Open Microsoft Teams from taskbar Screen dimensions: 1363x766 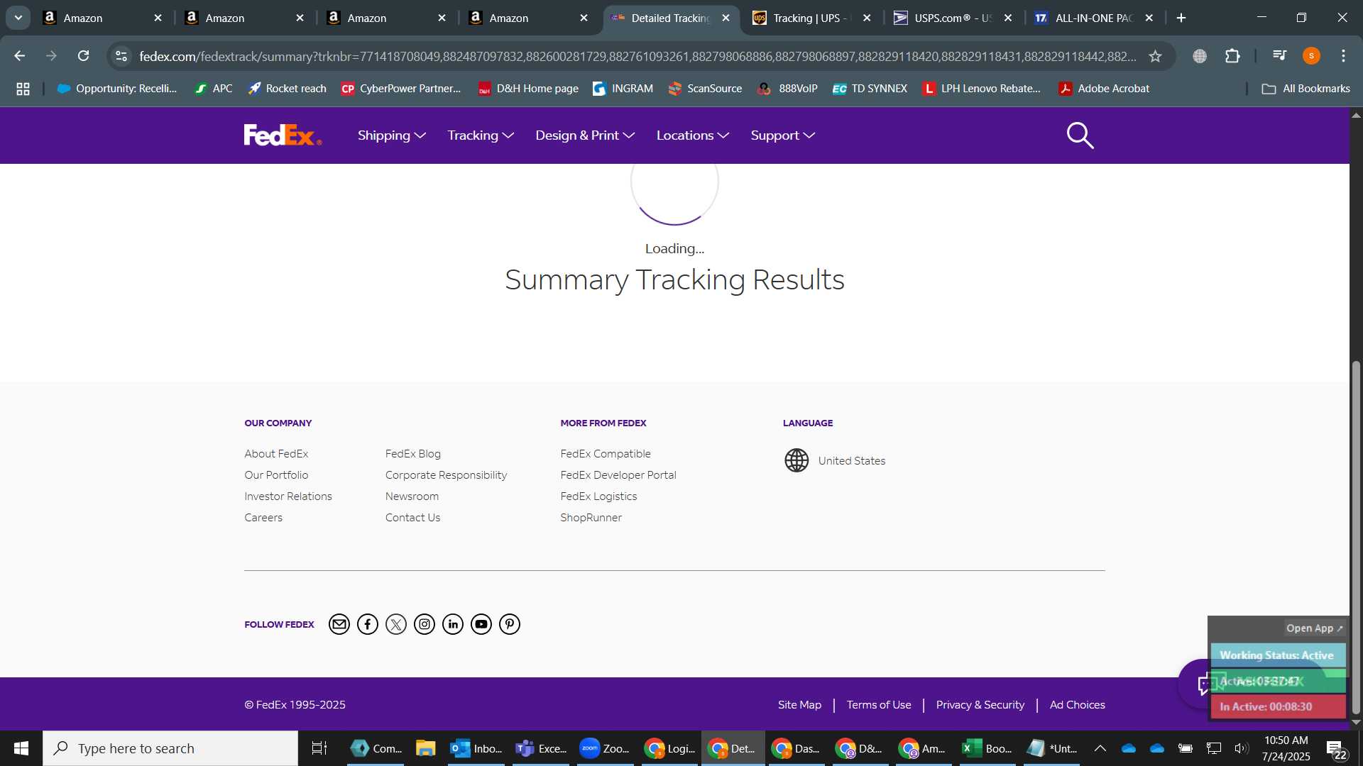point(540,748)
